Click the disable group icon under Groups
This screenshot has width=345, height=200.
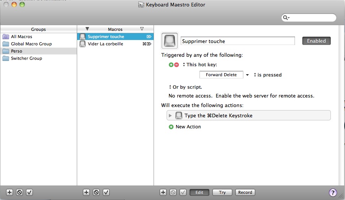coord(19,192)
